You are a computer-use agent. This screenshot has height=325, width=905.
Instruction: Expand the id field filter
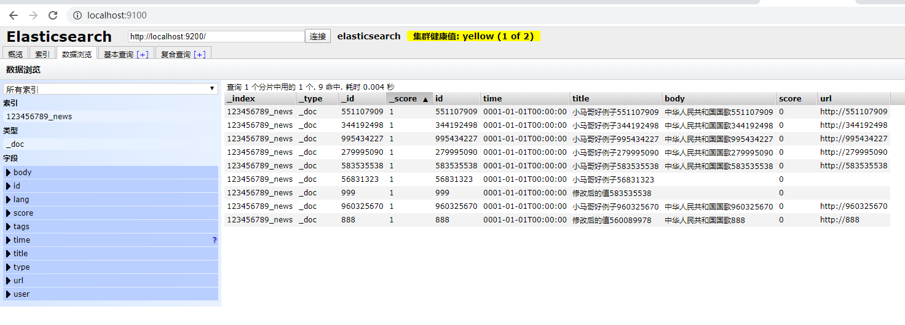[111, 186]
